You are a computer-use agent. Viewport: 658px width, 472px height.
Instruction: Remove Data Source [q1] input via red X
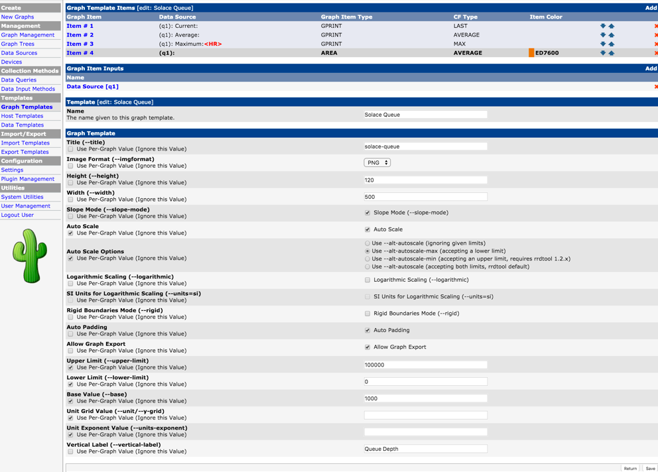coord(655,87)
